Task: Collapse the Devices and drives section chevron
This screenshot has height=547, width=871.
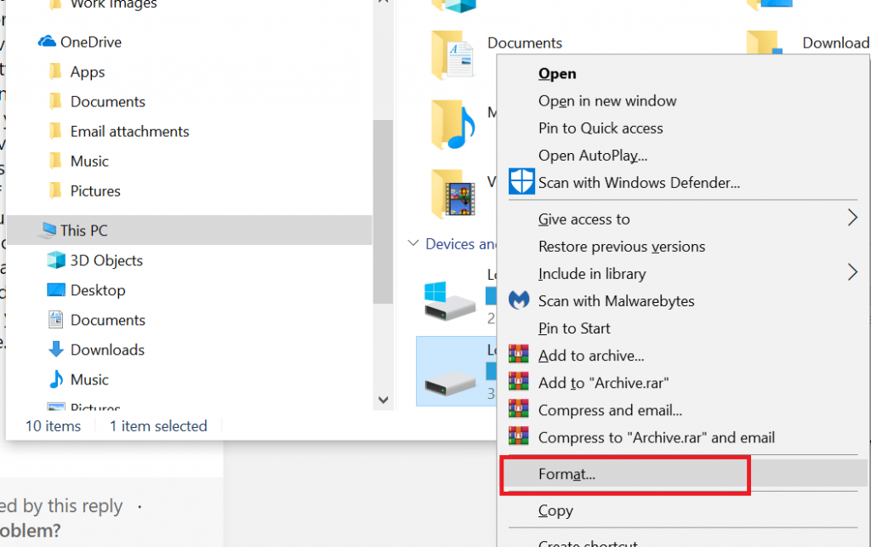Action: pyautogui.click(x=413, y=243)
